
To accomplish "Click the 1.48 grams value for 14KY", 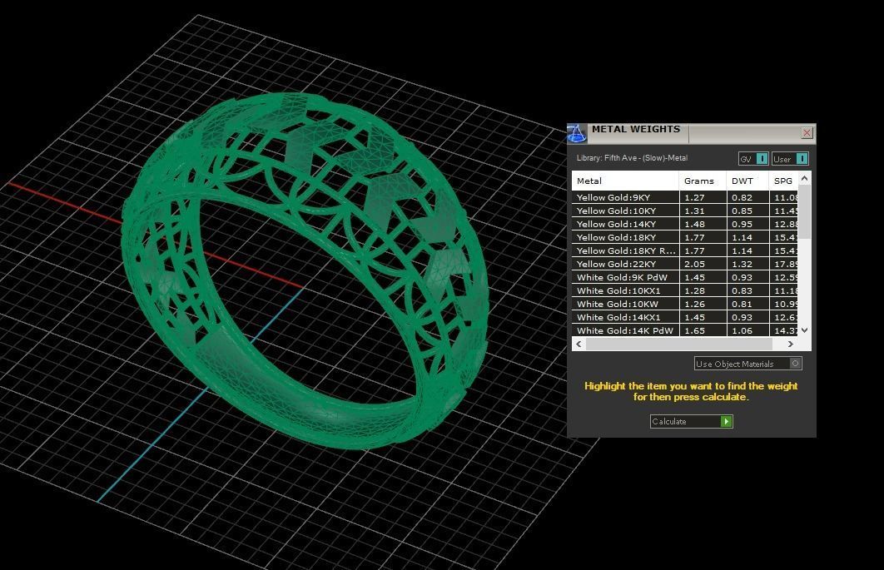I will coord(694,224).
